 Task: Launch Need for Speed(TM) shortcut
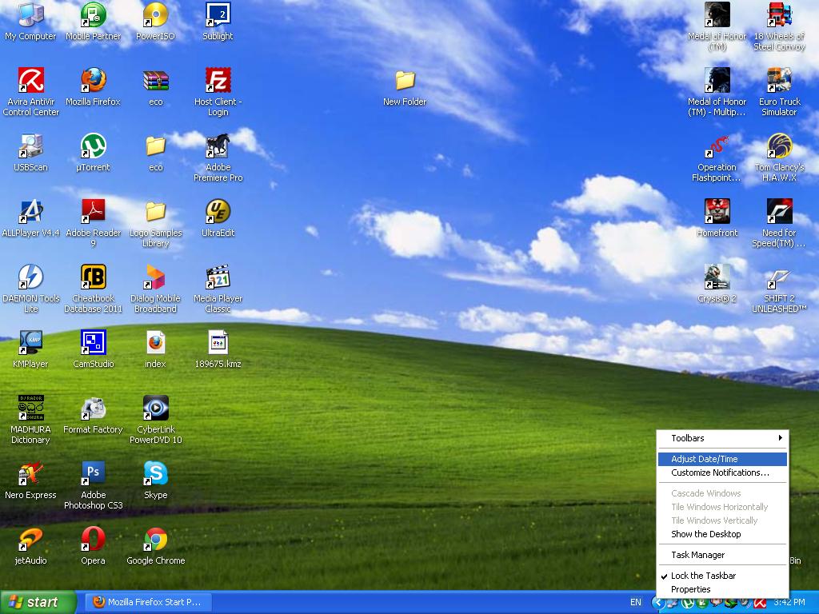click(x=779, y=223)
